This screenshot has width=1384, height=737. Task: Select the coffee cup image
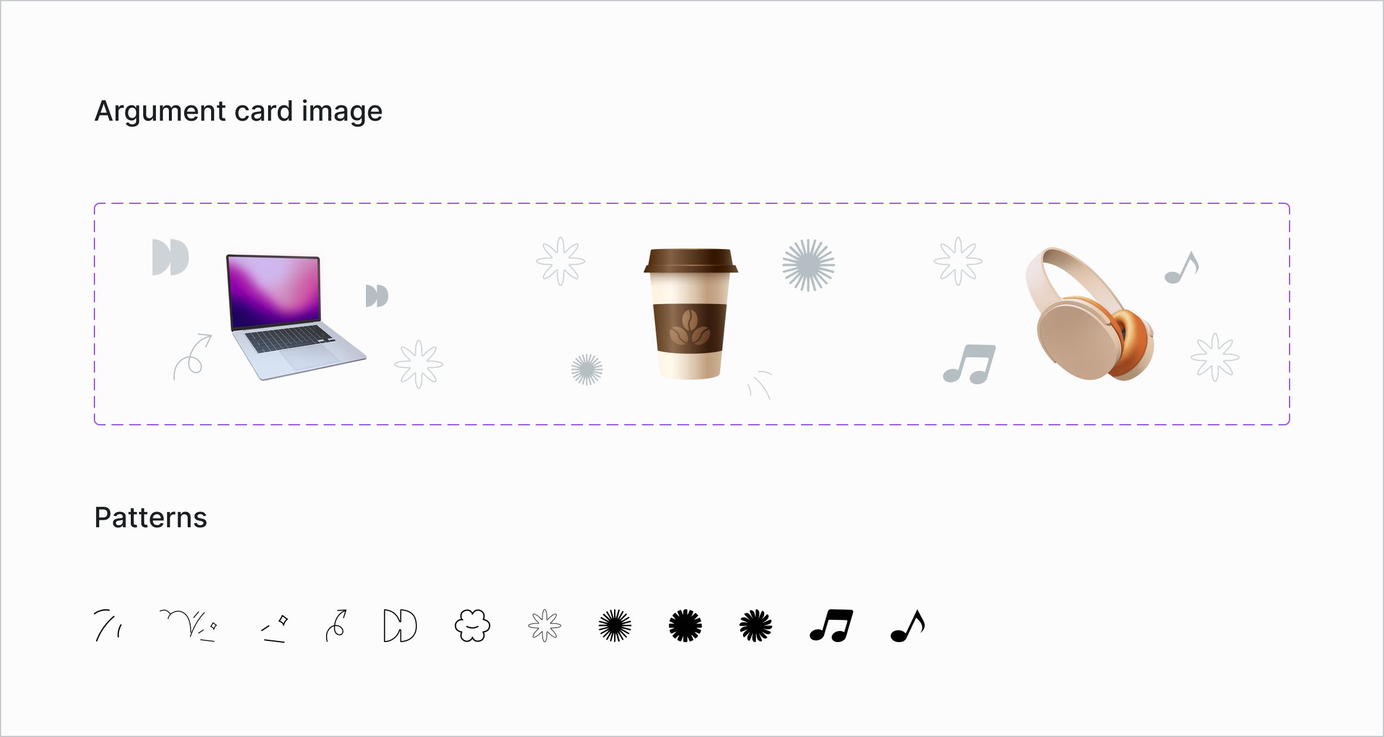point(691,314)
